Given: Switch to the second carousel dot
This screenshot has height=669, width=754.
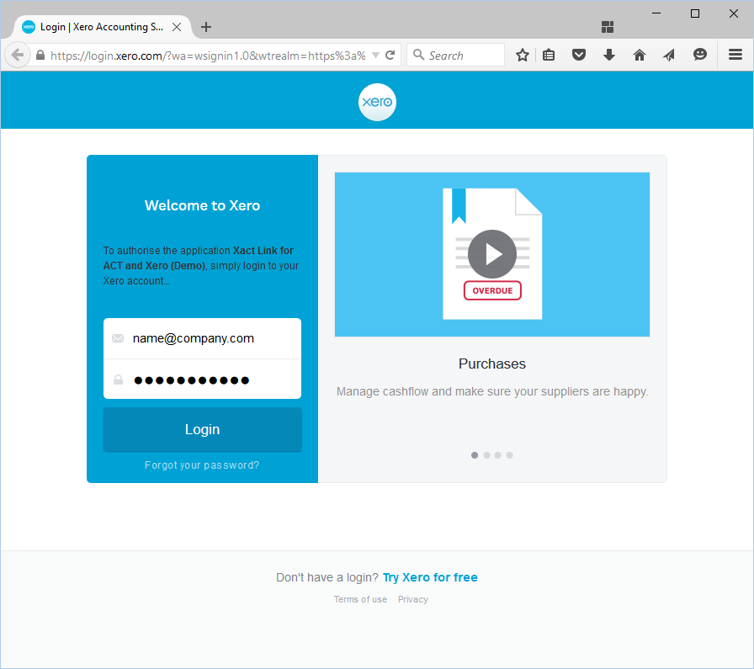Looking at the screenshot, I should 486,455.
